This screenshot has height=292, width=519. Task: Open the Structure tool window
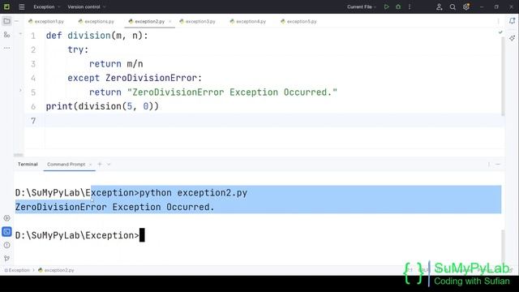click(6, 34)
